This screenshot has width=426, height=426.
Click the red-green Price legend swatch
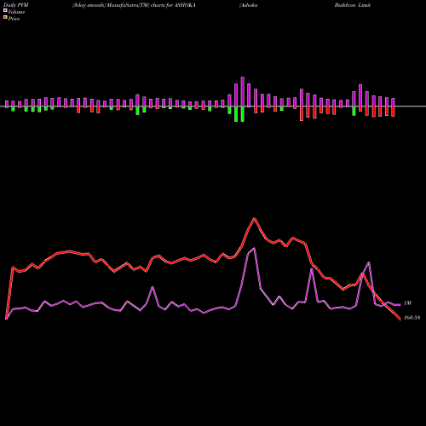click(5, 18)
